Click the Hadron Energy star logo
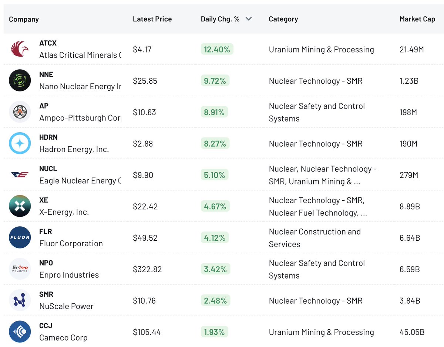 [20, 143]
